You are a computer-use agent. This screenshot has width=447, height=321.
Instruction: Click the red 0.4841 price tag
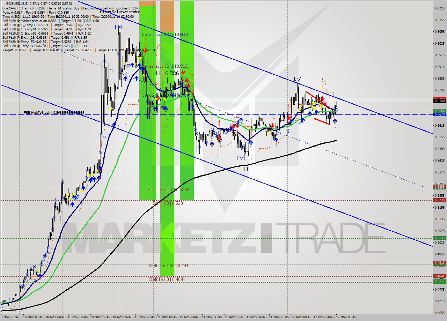point(439,276)
